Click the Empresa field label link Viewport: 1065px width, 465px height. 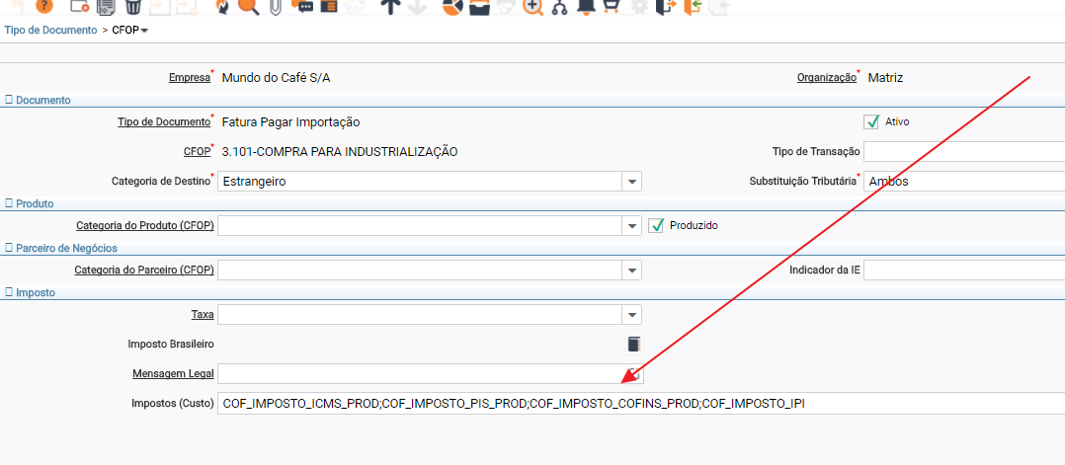[x=190, y=78]
